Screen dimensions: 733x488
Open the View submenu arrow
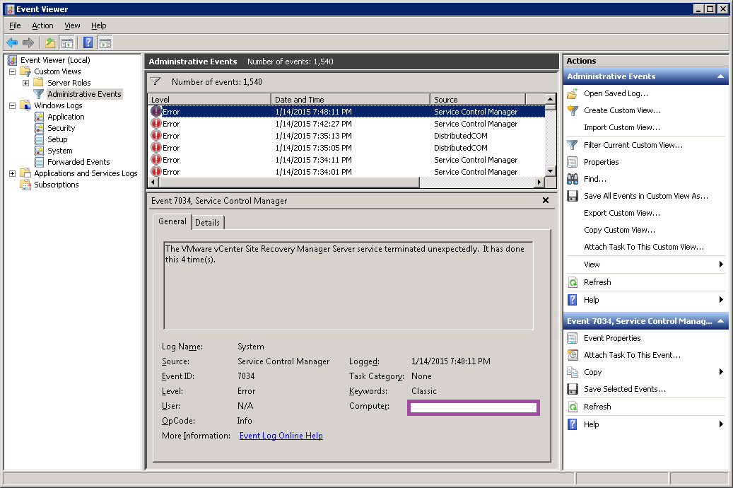tap(721, 265)
